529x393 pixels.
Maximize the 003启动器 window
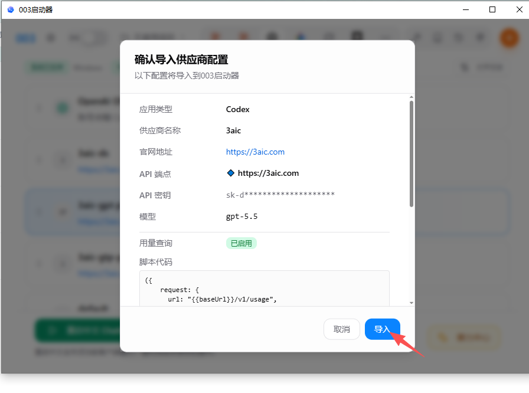(492, 9)
